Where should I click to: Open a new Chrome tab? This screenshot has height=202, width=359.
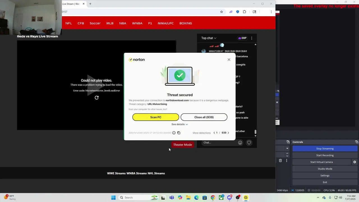pos(90,4)
